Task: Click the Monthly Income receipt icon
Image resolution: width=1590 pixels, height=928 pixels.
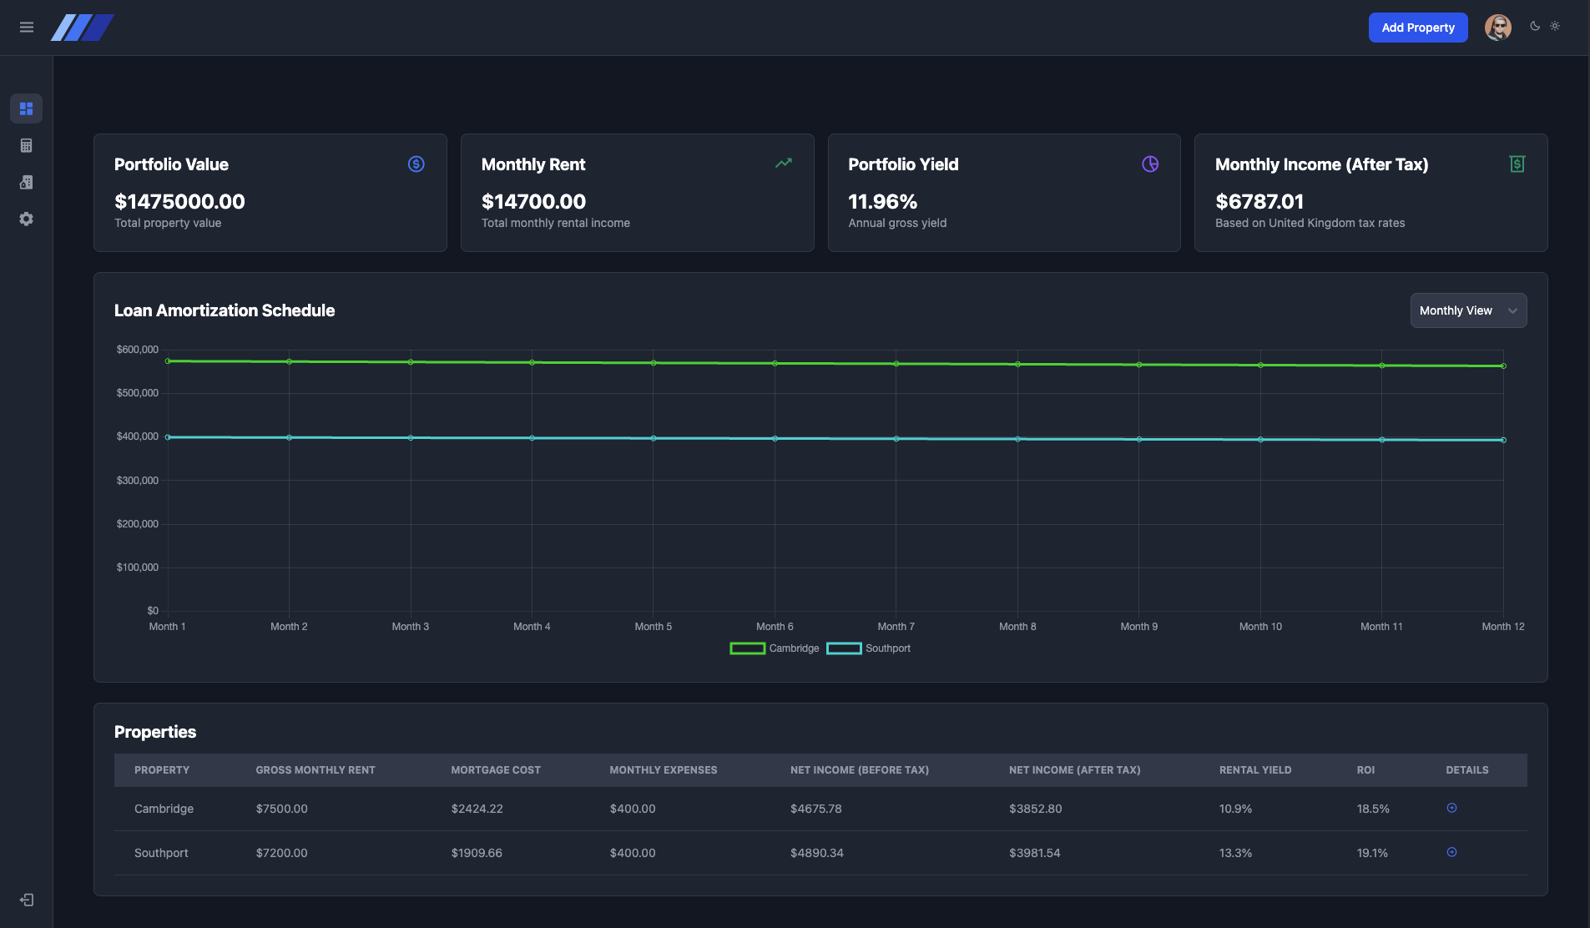Action: tap(1517, 164)
